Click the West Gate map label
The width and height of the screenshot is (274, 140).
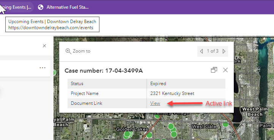click(204, 127)
